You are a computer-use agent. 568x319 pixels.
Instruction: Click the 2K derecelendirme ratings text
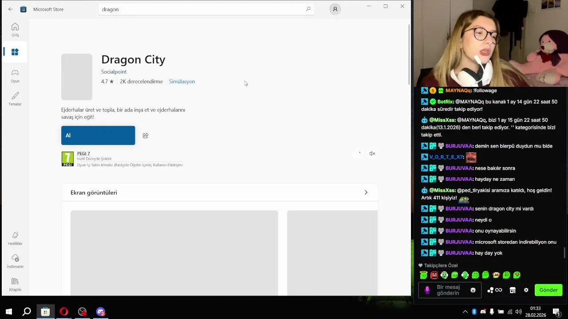[x=141, y=82]
